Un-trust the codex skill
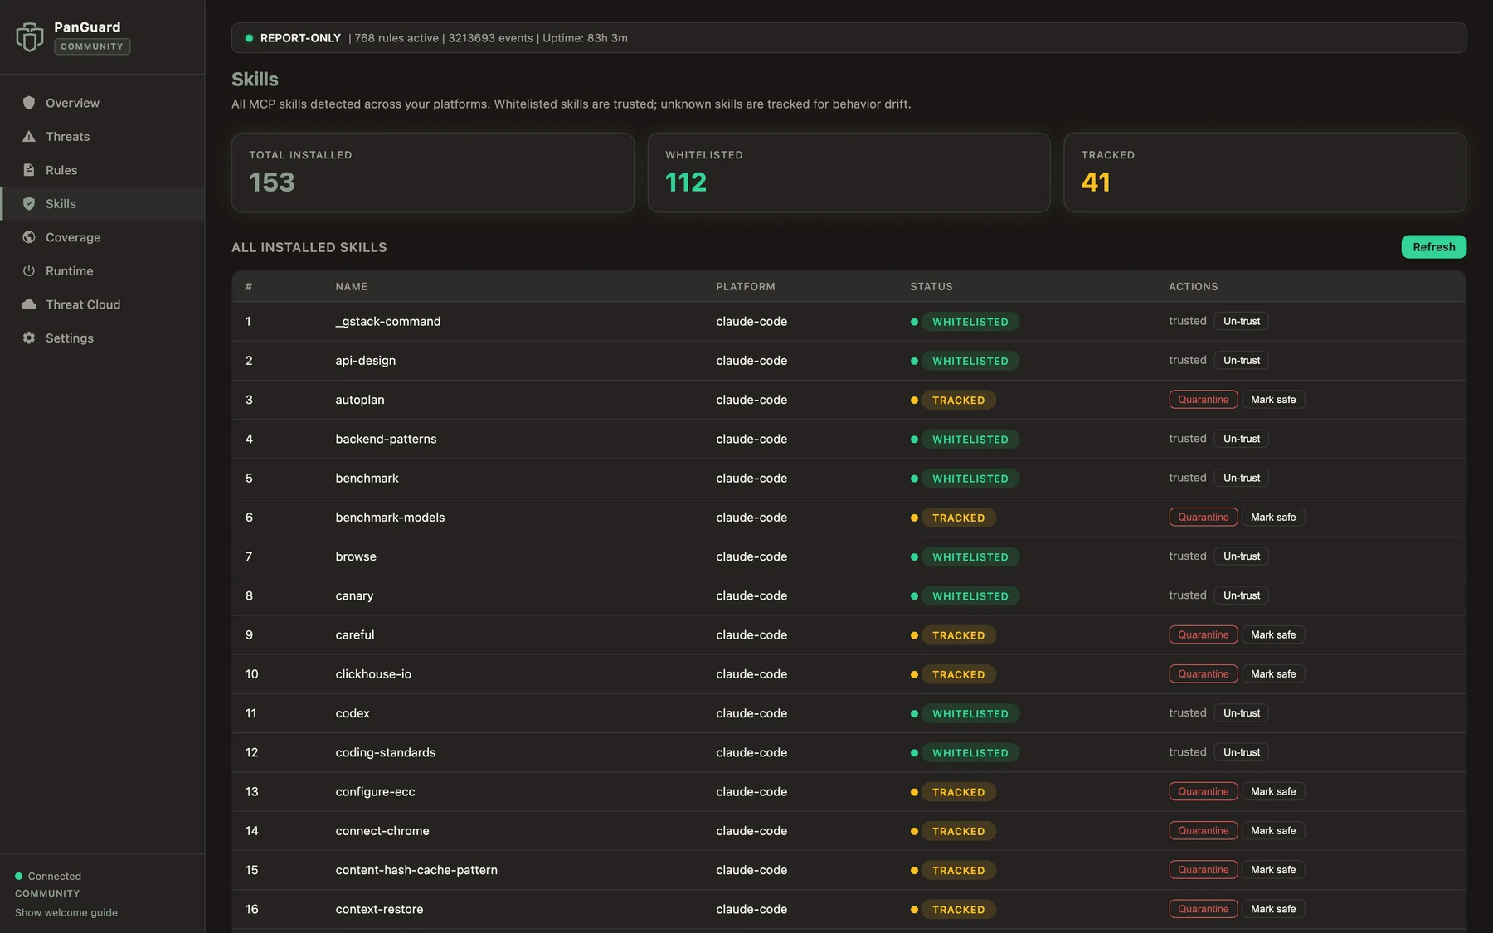Viewport: 1493px width, 933px height. [1241, 713]
